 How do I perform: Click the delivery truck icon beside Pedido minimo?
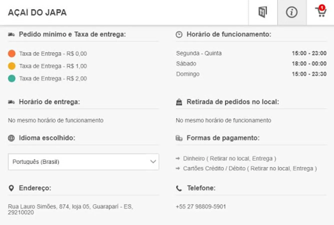(11, 34)
